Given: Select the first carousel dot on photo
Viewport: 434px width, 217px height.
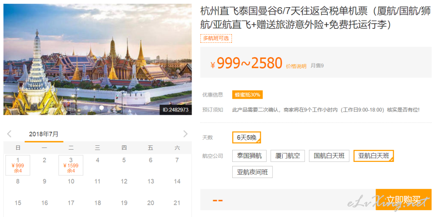Looking at the screenshot, I should [86, 107].
